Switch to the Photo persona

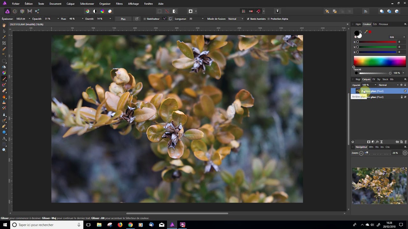pyautogui.click(x=7, y=11)
